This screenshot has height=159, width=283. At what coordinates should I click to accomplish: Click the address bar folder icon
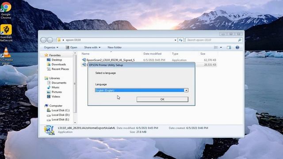(x=59, y=40)
